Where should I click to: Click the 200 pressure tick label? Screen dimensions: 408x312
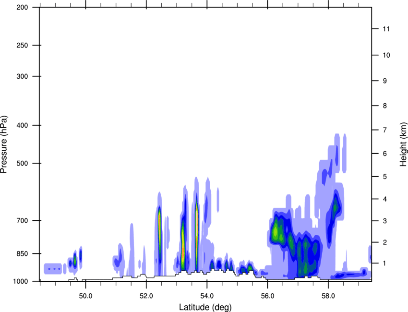pyautogui.click(x=22, y=7)
